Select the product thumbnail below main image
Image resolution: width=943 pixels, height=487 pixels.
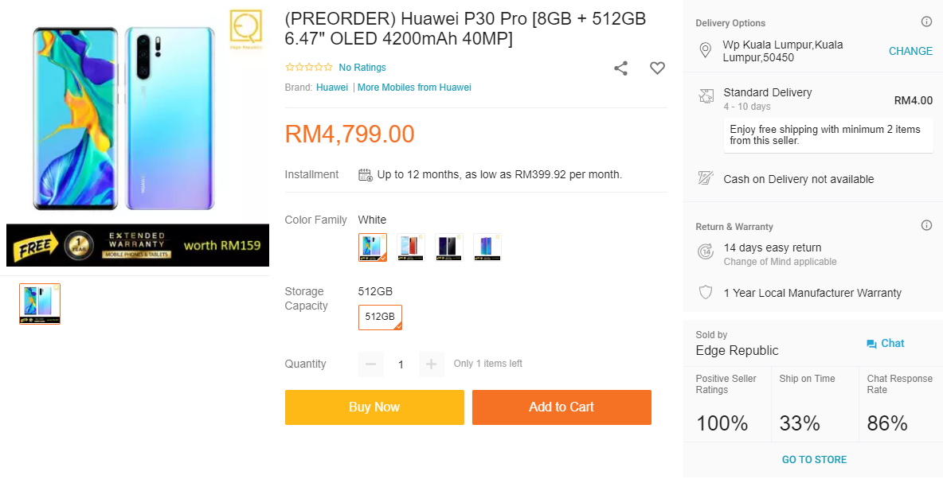(40, 304)
